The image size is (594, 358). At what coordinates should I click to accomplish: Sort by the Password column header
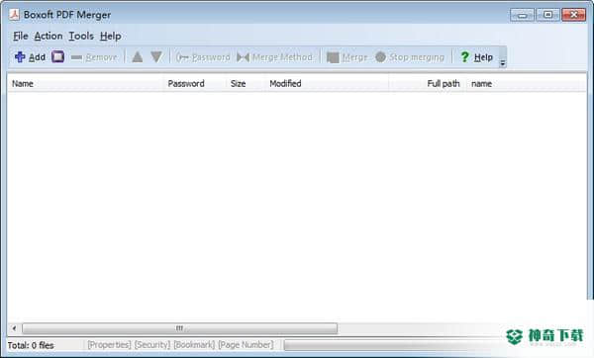(x=195, y=84)
